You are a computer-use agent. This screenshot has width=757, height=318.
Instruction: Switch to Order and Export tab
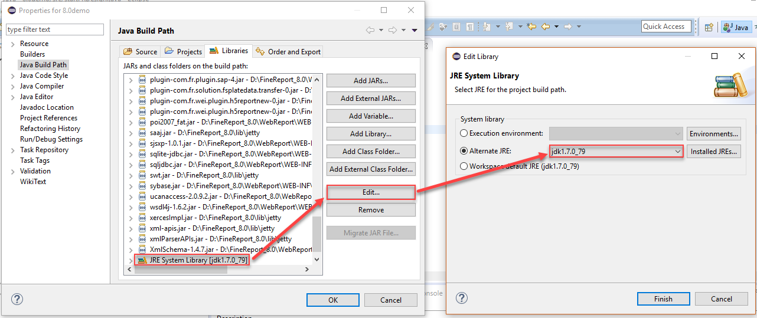click(288, 51)
